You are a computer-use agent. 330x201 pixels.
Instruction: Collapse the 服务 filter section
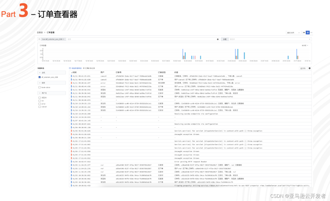coord(52,83)
